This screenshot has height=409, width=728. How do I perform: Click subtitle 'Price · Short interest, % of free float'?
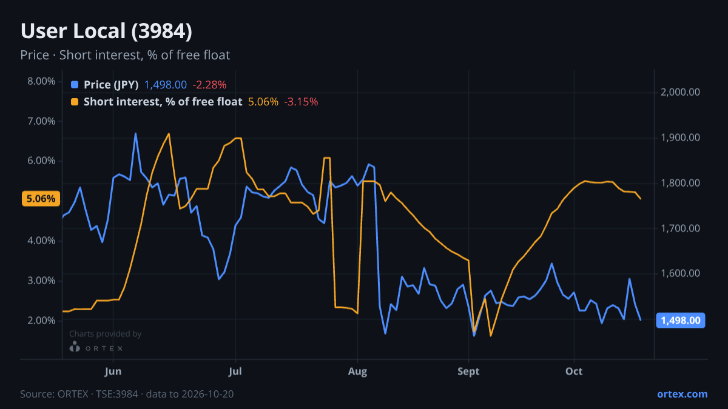(125, 55)
